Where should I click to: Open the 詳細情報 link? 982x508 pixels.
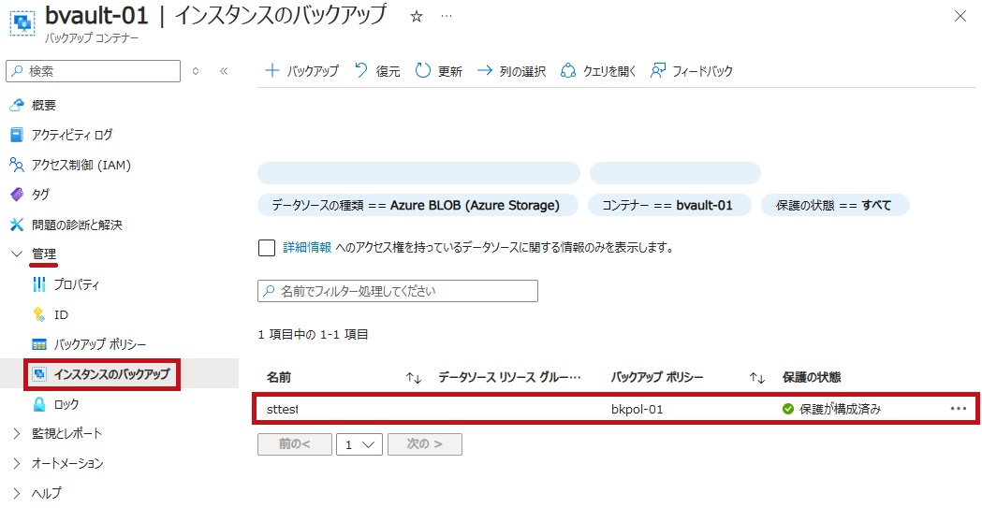(x=307, y=248)
